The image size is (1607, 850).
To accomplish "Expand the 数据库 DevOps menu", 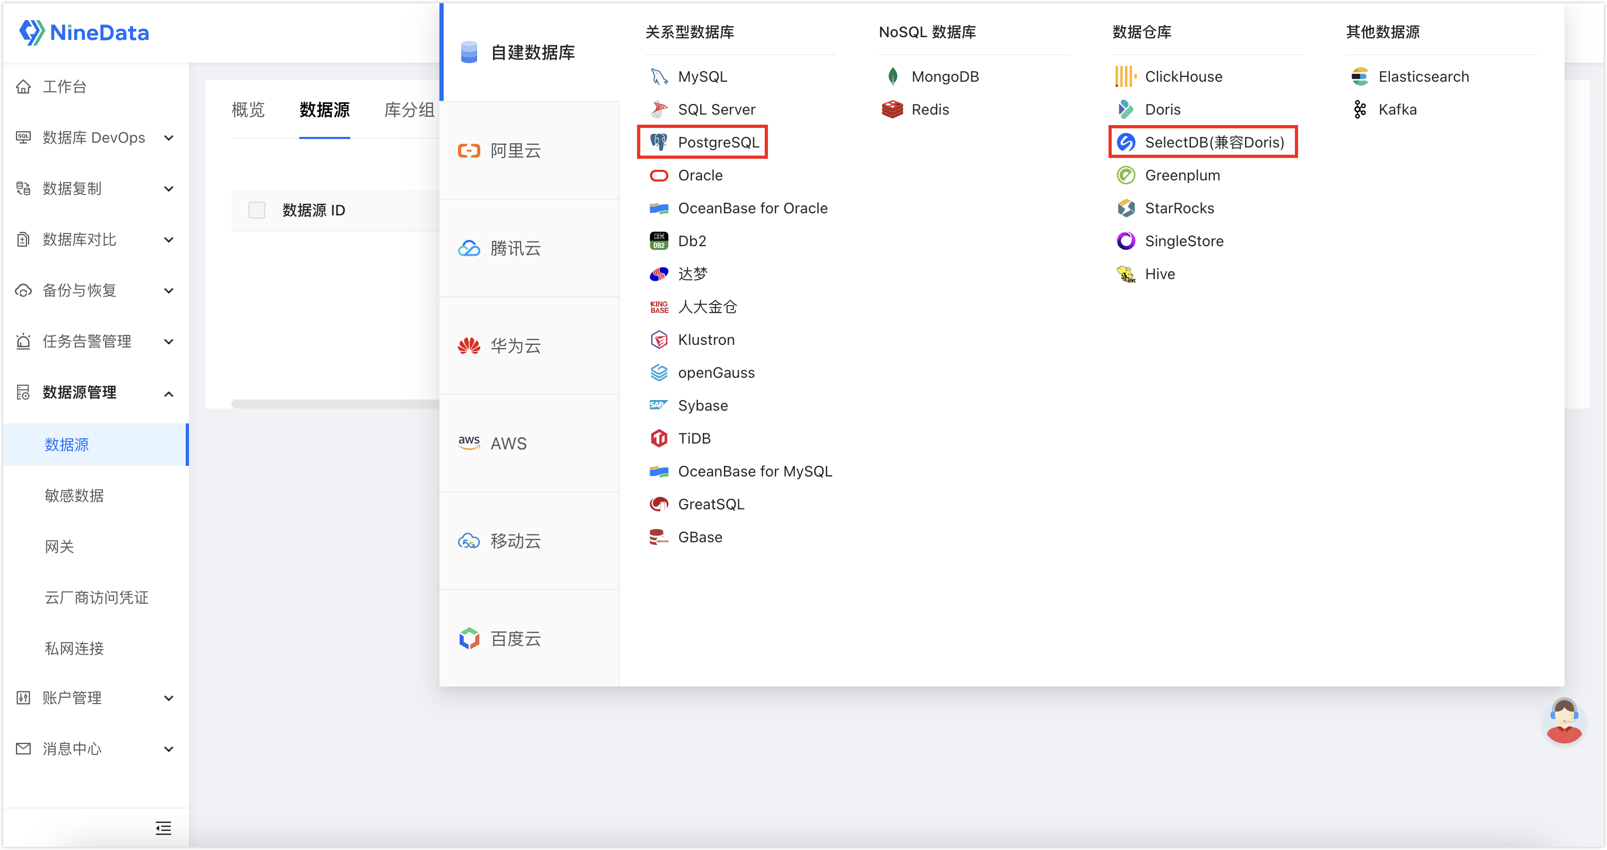I will 95,138.
